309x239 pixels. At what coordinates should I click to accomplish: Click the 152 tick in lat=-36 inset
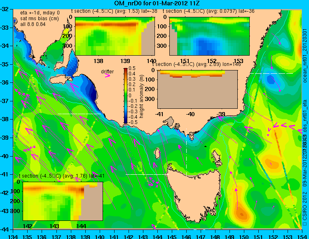[212, 61]
